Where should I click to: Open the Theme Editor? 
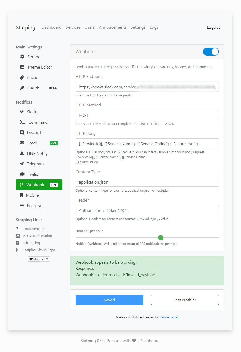40,67
